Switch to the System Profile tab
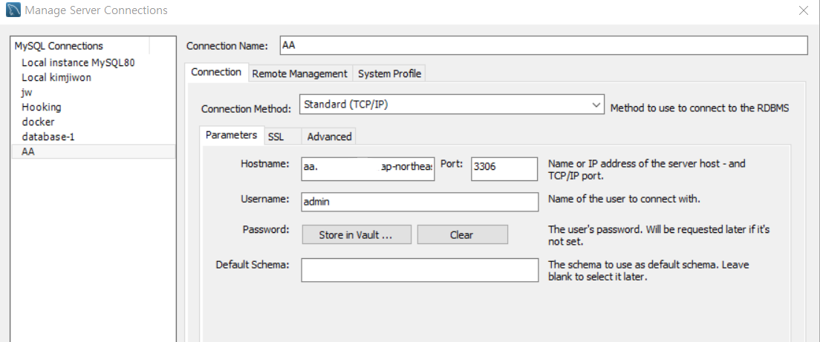The width and height of the screenshot is (820, 342). click(x=389, y=73)
